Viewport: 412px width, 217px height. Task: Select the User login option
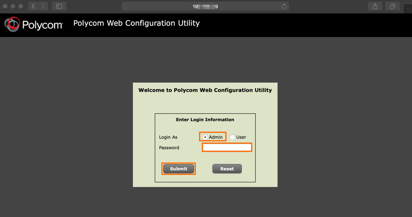[x=232, y=137]
